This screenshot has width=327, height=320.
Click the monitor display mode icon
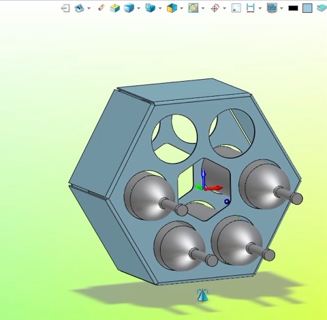[x=272, y=8]
